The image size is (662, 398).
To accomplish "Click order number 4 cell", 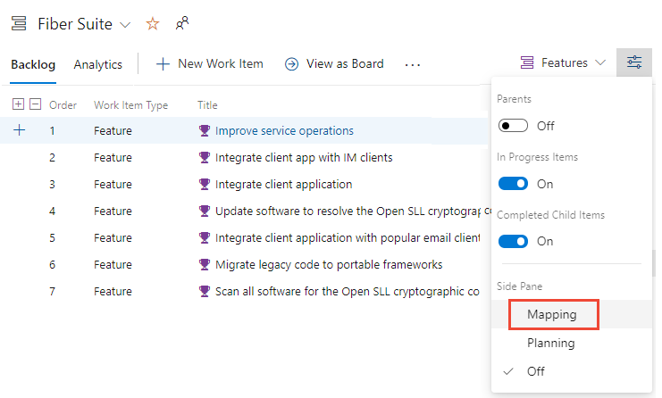I will click(52, 211).
